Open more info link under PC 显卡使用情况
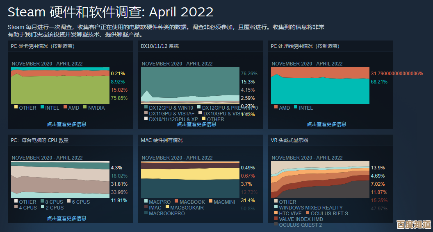This screenshot has width=433, height=232. tap(66, 124)
